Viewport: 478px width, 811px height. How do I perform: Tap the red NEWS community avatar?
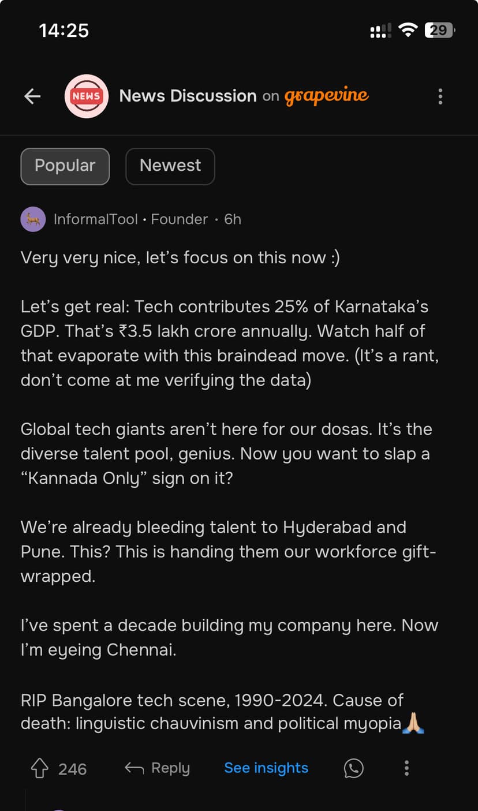pyautogui.click(x=87, y=96)
